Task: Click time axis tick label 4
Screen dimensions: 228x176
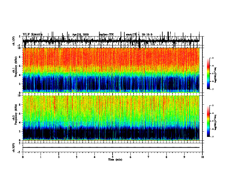Action: 95,157
